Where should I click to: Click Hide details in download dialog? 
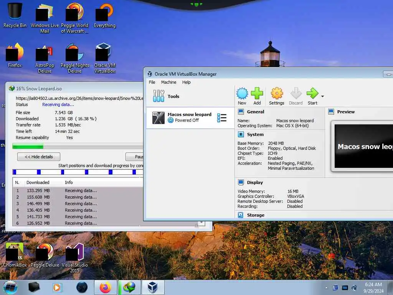coord(39,157)
